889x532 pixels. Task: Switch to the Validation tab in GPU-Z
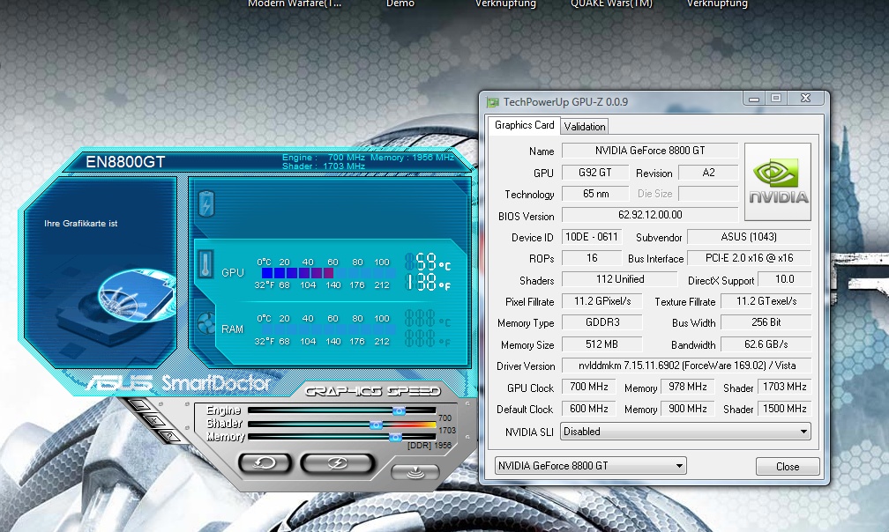click(585, 127)
